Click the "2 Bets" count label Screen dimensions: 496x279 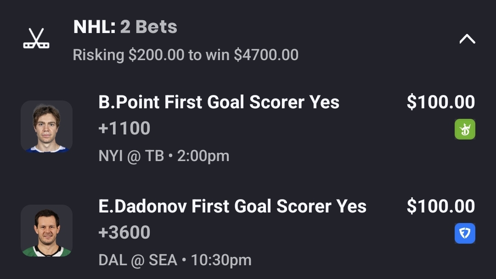pos(148,27)
